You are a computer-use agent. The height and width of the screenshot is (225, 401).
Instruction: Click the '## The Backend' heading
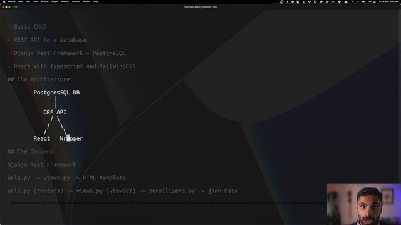coord(31,151)
